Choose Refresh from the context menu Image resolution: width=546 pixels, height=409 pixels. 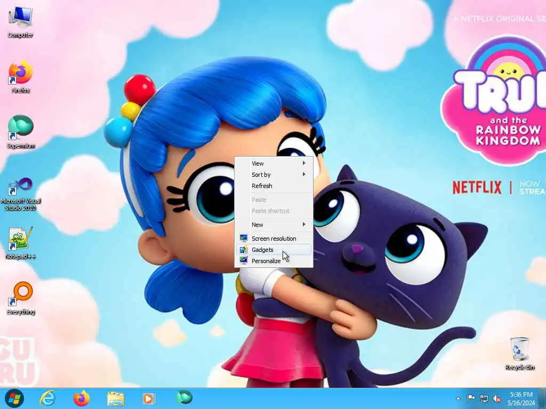pyautogui.click(x=274, y=186)
